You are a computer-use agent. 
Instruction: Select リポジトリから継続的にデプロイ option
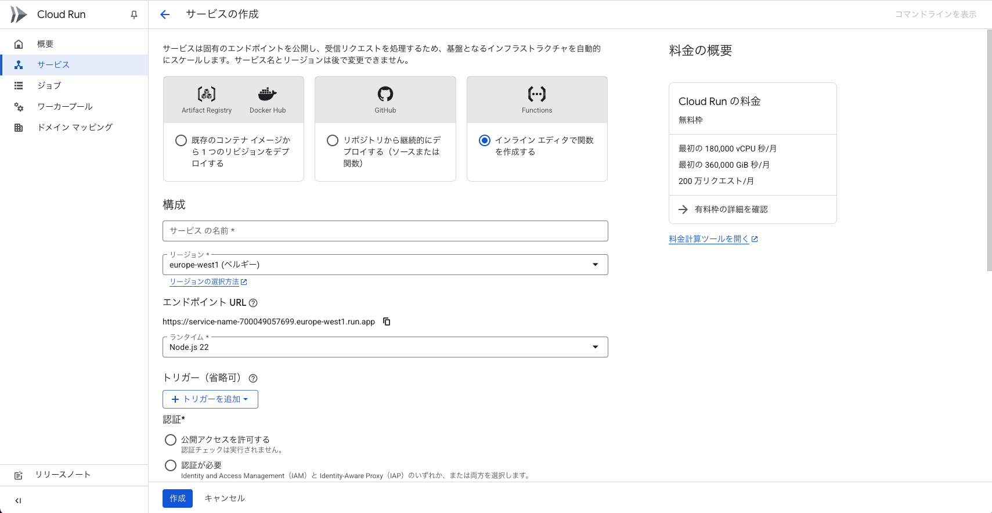click(333, 140)
